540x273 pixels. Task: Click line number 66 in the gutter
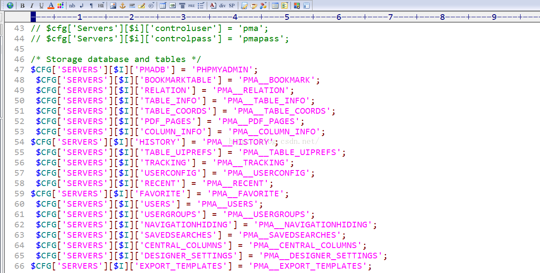coord(19,266)
